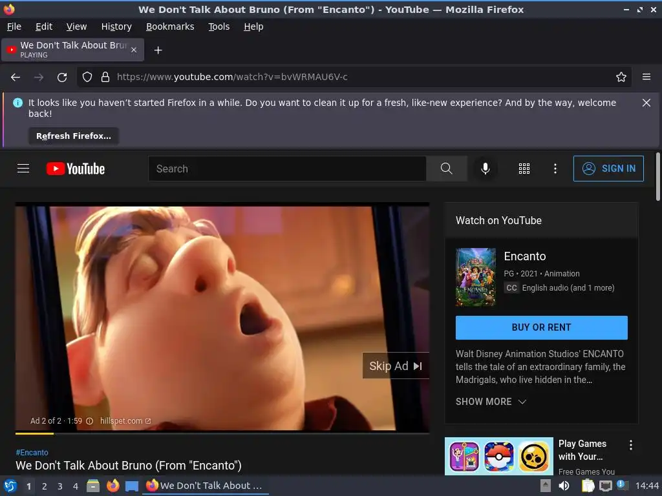The image size is (662, 496).
Task: Switch to workspace 4 in the taskbar
Action: [x=76, y=486]
